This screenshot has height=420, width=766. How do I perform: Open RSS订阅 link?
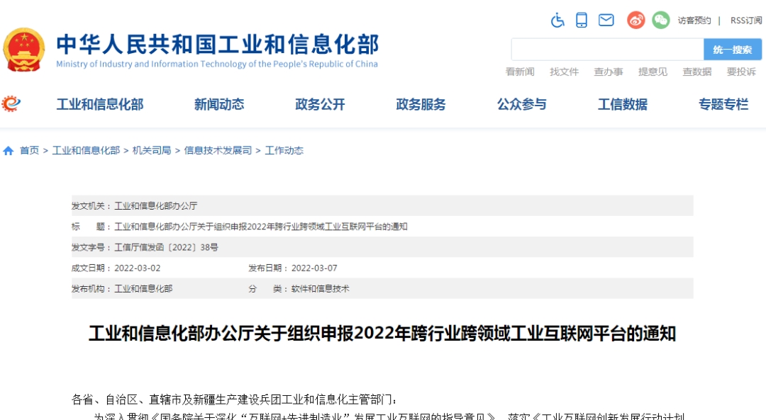(746, 21)
